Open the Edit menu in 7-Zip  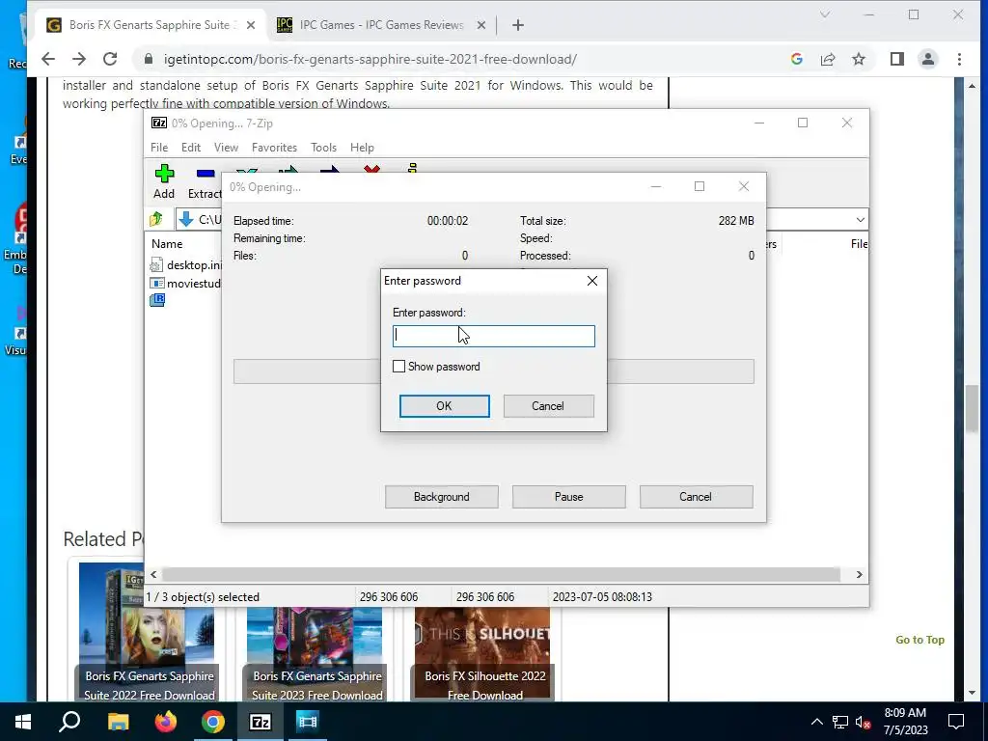(191, 148)
